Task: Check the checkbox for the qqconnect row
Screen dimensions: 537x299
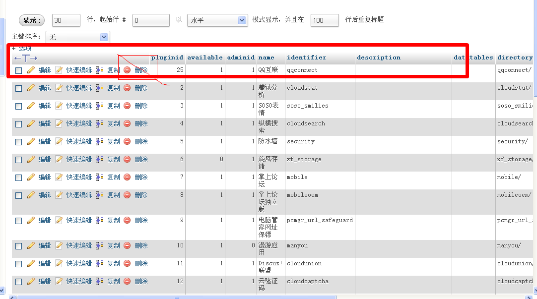Action: point(19,70)
